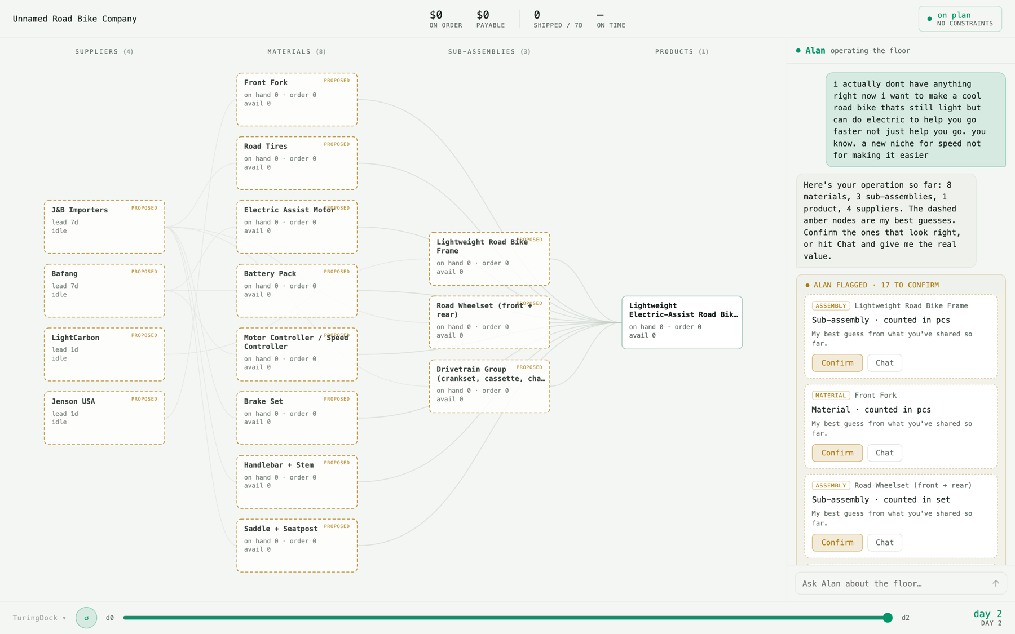Click the timeline slider handle at d2
The width and height of the screenshot is (1015, 634).
click(888, 618)
